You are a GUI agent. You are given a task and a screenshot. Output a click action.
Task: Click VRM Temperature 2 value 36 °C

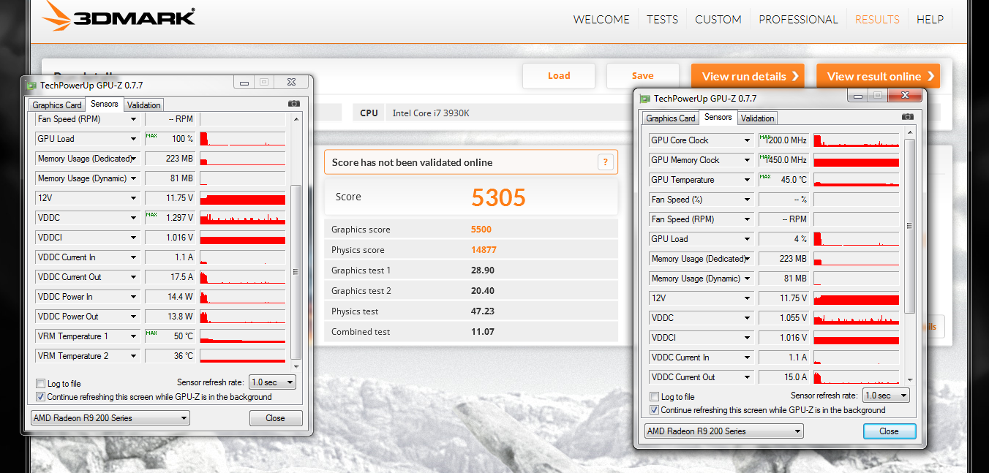tap(171, 356)
